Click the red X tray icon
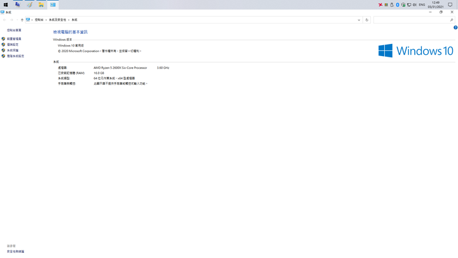This screenshot has width=458, height=258. tap(380, 4)
